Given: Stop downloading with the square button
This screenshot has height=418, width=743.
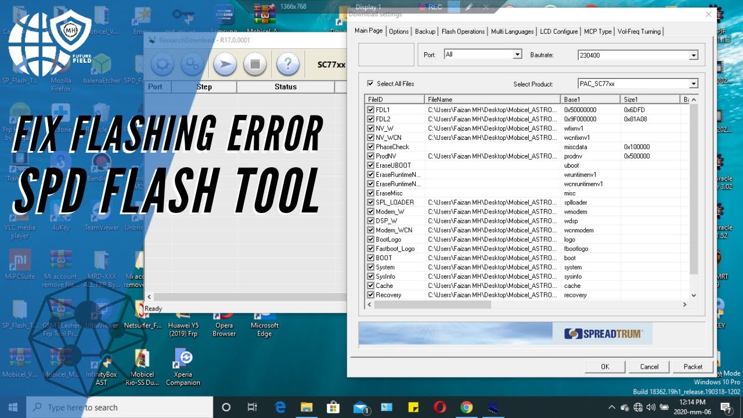Looking at the screenshot, I should click(254, 64).
